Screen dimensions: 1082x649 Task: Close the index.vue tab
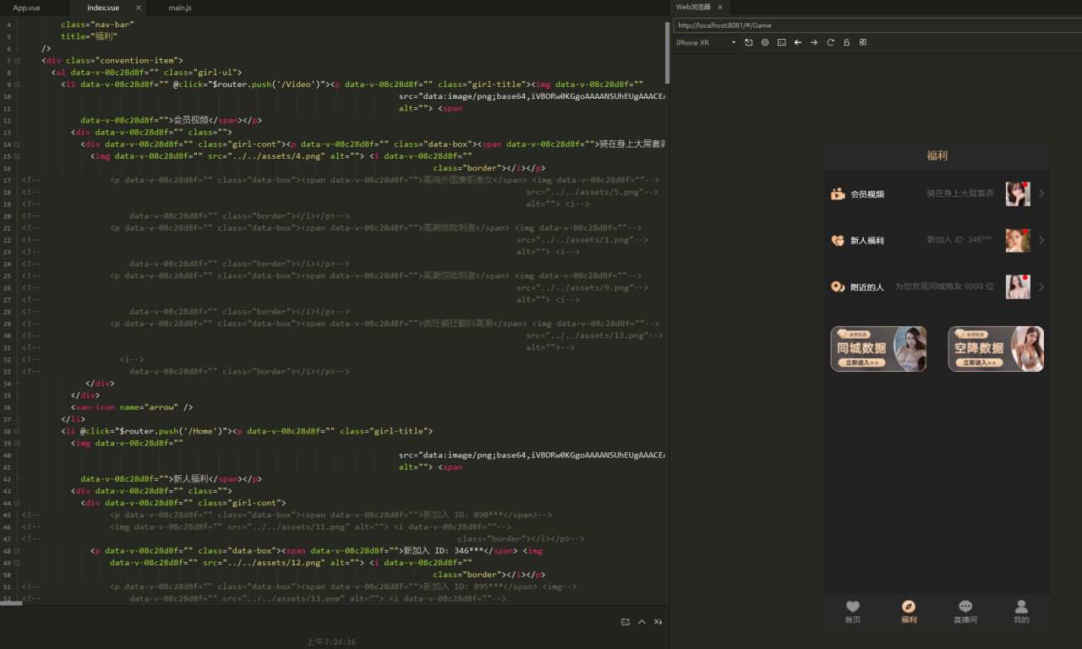pyautogui.click(x=139, y=8)
